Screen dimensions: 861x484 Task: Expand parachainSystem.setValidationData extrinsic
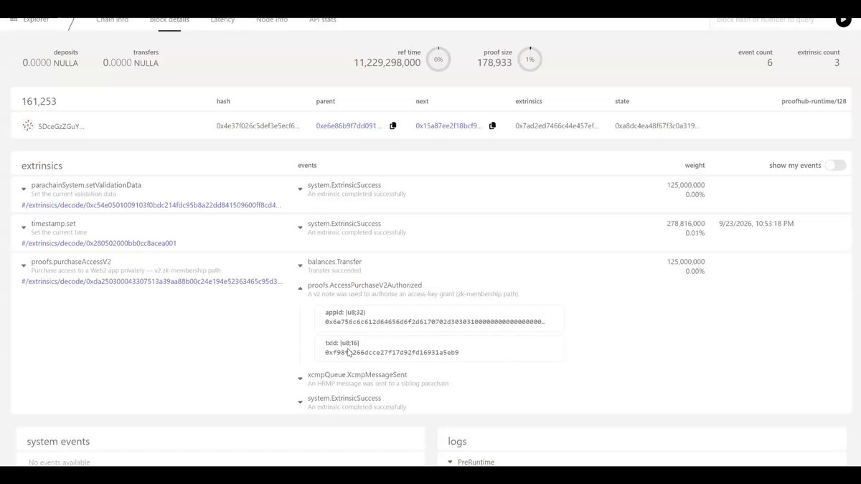click(24, 189)
